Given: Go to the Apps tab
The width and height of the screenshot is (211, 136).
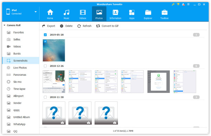Looking at the screenshot, I should coord(132,14).
